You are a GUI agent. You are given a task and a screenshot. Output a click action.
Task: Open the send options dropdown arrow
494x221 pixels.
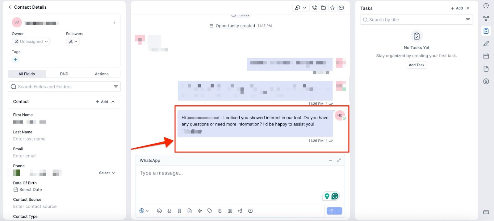[339, 211]
